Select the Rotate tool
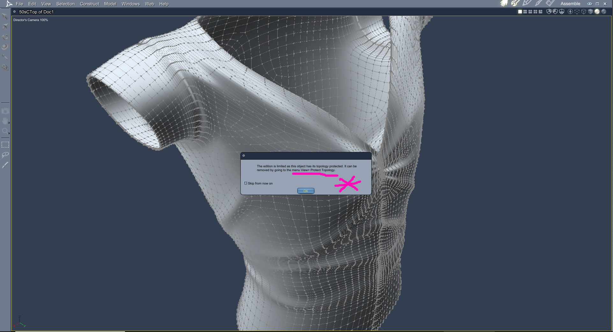Viewport: 613px width, 332px height. point(5,37)
